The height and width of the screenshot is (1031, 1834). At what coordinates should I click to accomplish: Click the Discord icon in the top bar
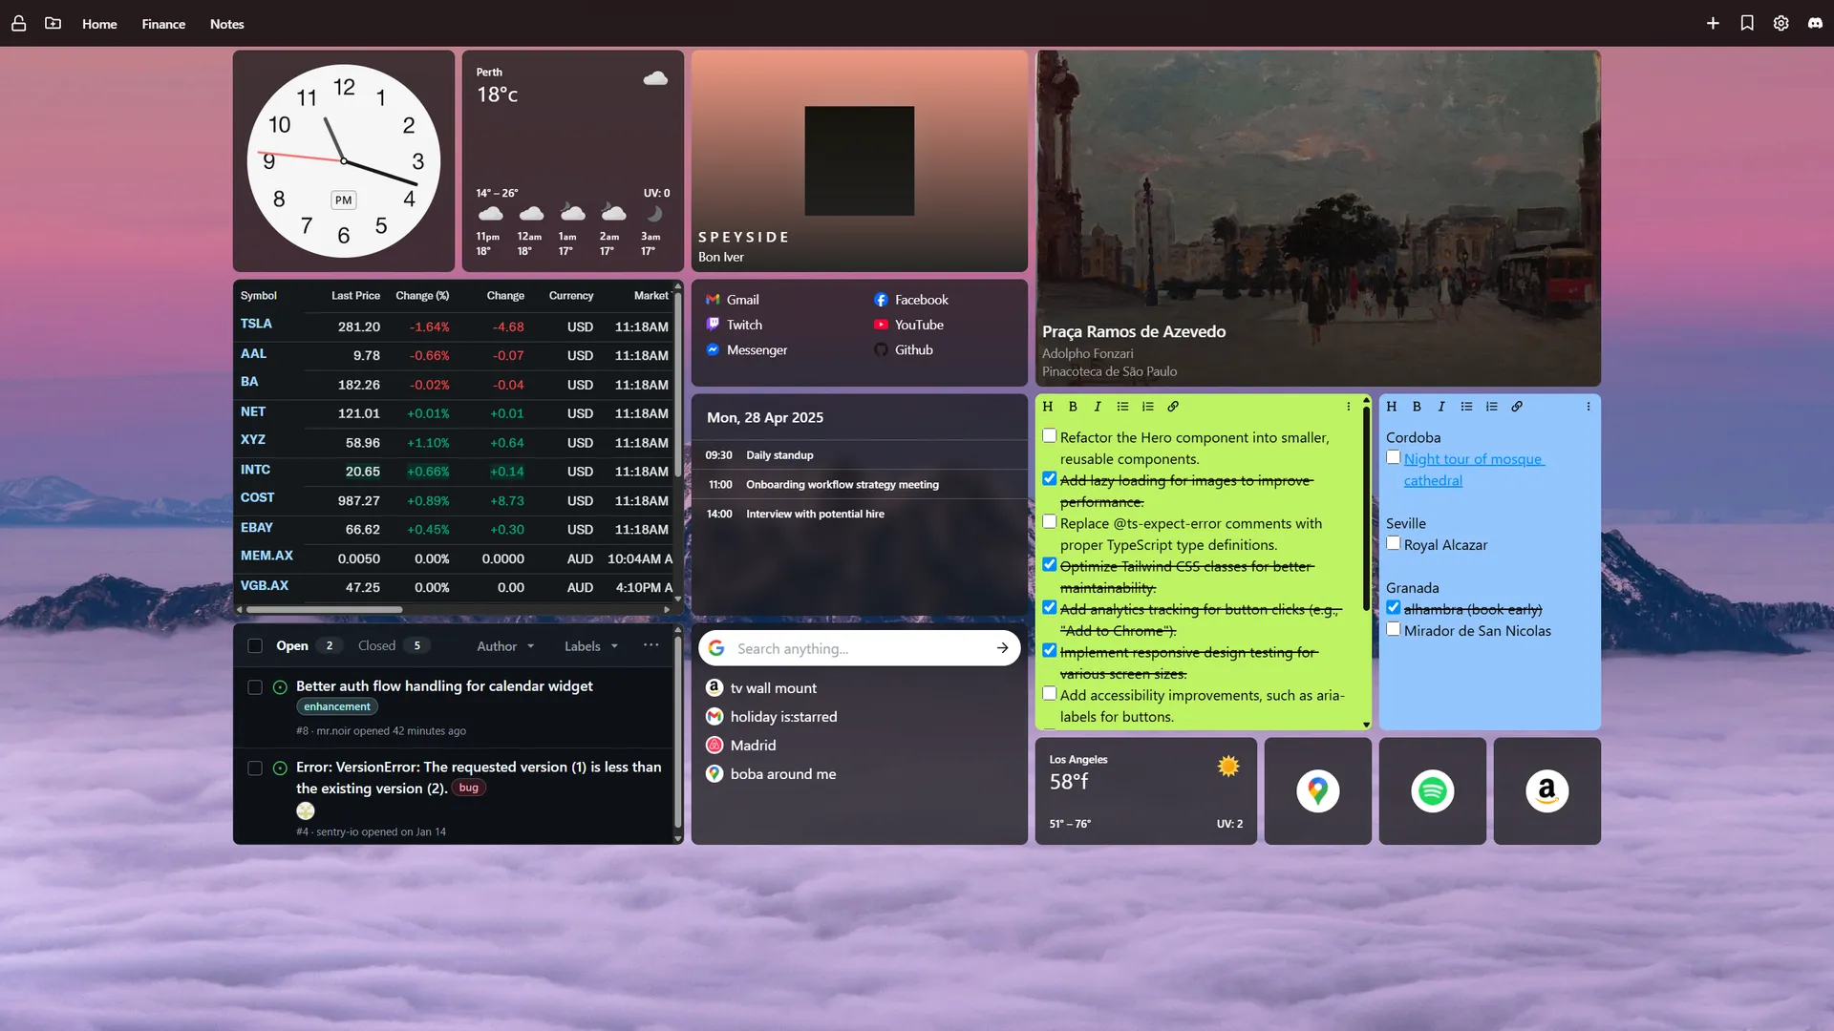tap(1815, 24)
